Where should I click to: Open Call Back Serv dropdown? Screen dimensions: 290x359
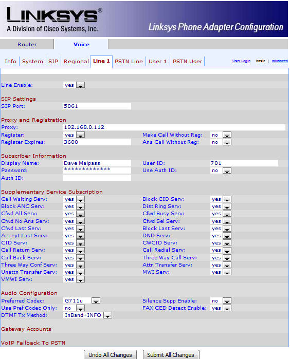click(x=74, y=258)
